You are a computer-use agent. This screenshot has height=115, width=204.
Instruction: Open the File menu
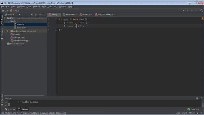(x=3, y=6)
